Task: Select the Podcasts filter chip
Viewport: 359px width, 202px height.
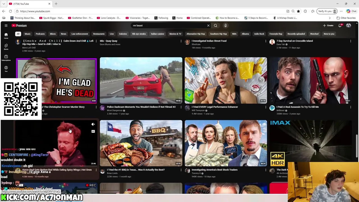Action: coord(40,34)
